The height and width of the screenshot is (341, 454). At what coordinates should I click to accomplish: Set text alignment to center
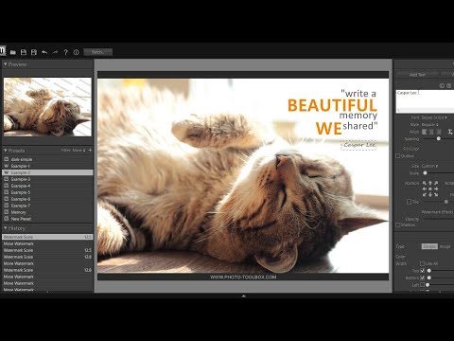tap(431, 132)
